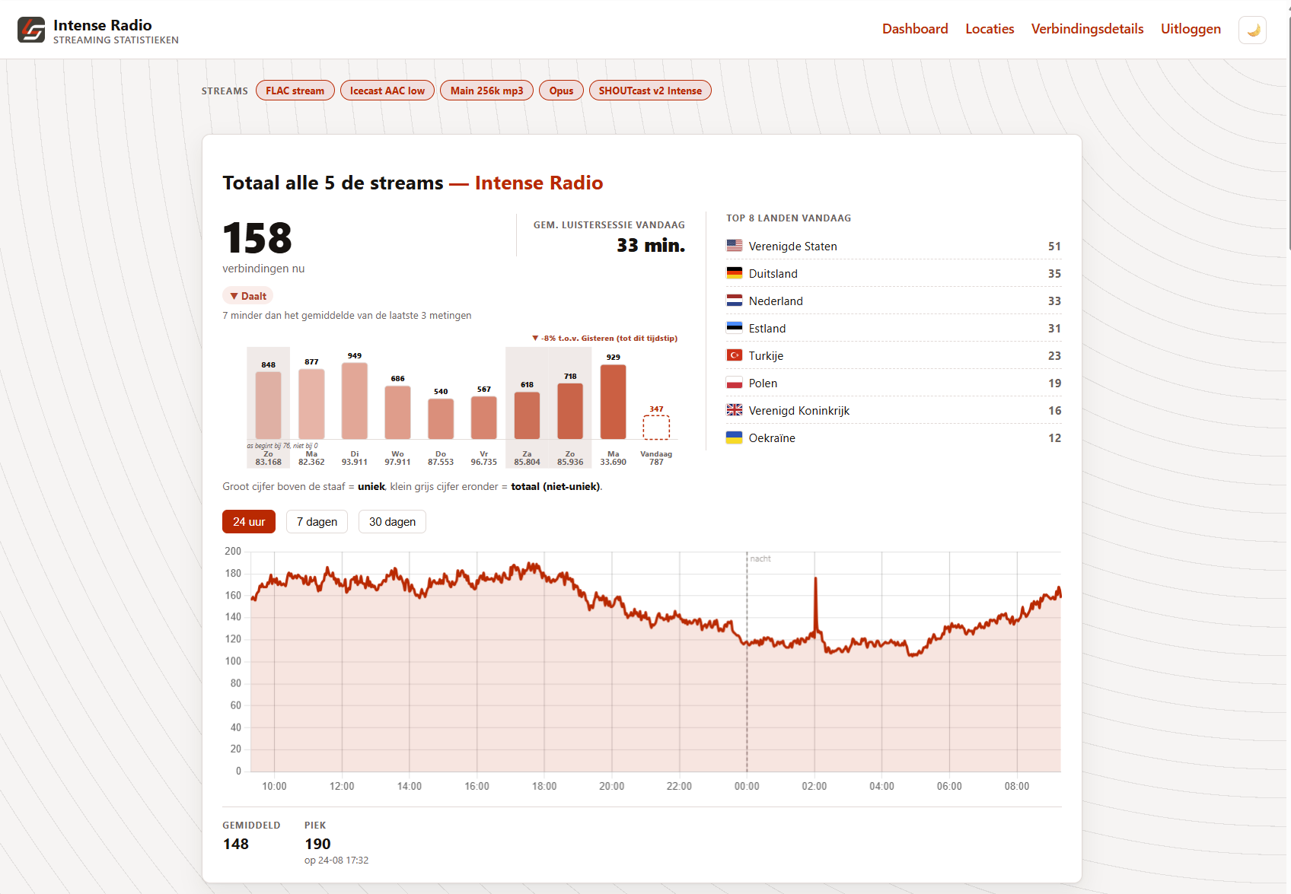Click the piek value 190
The image size is (1291, 894).
[317, 844]
